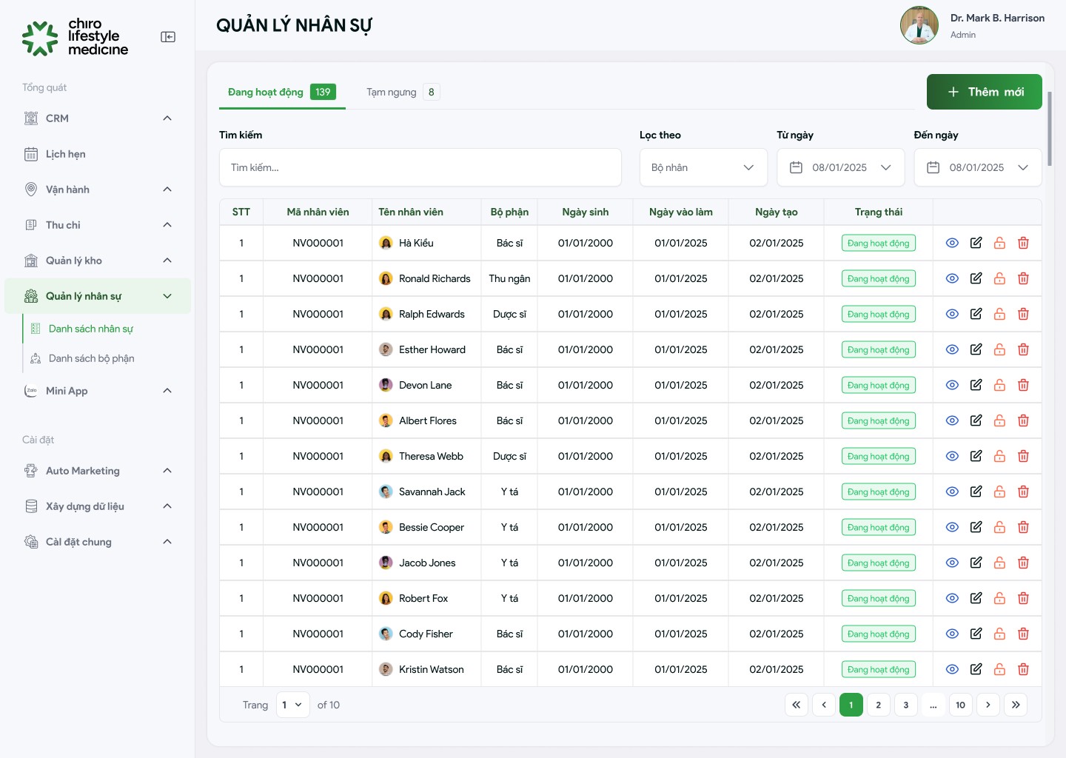1066x758 pixels.
Task: View Esther Howard's details with eye icon
Action: pos(952,349)
